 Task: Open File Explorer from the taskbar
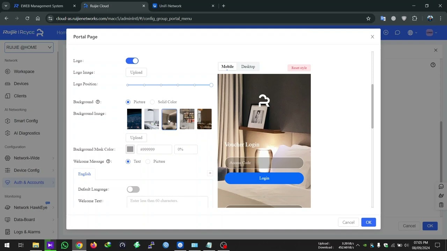tap(36, 245)
